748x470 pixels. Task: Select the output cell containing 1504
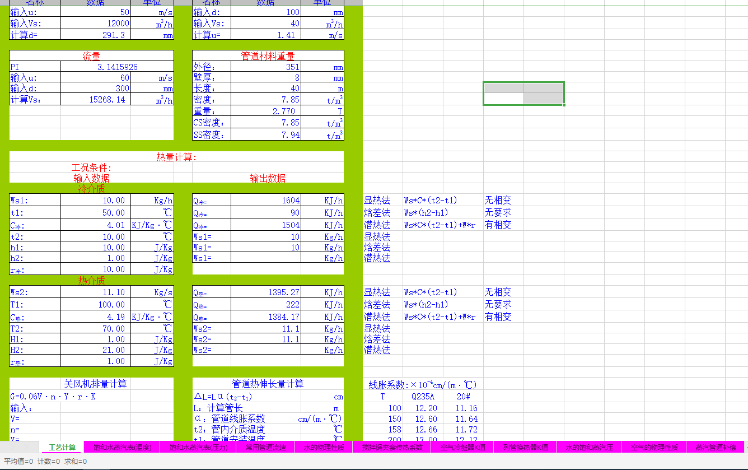point(266,225)
